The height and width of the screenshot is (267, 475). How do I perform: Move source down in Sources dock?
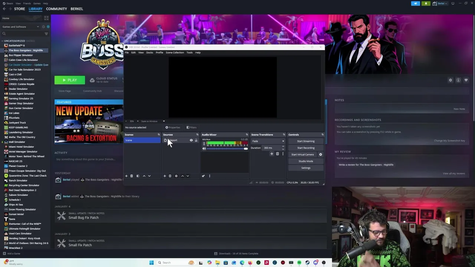pos(187,176)
